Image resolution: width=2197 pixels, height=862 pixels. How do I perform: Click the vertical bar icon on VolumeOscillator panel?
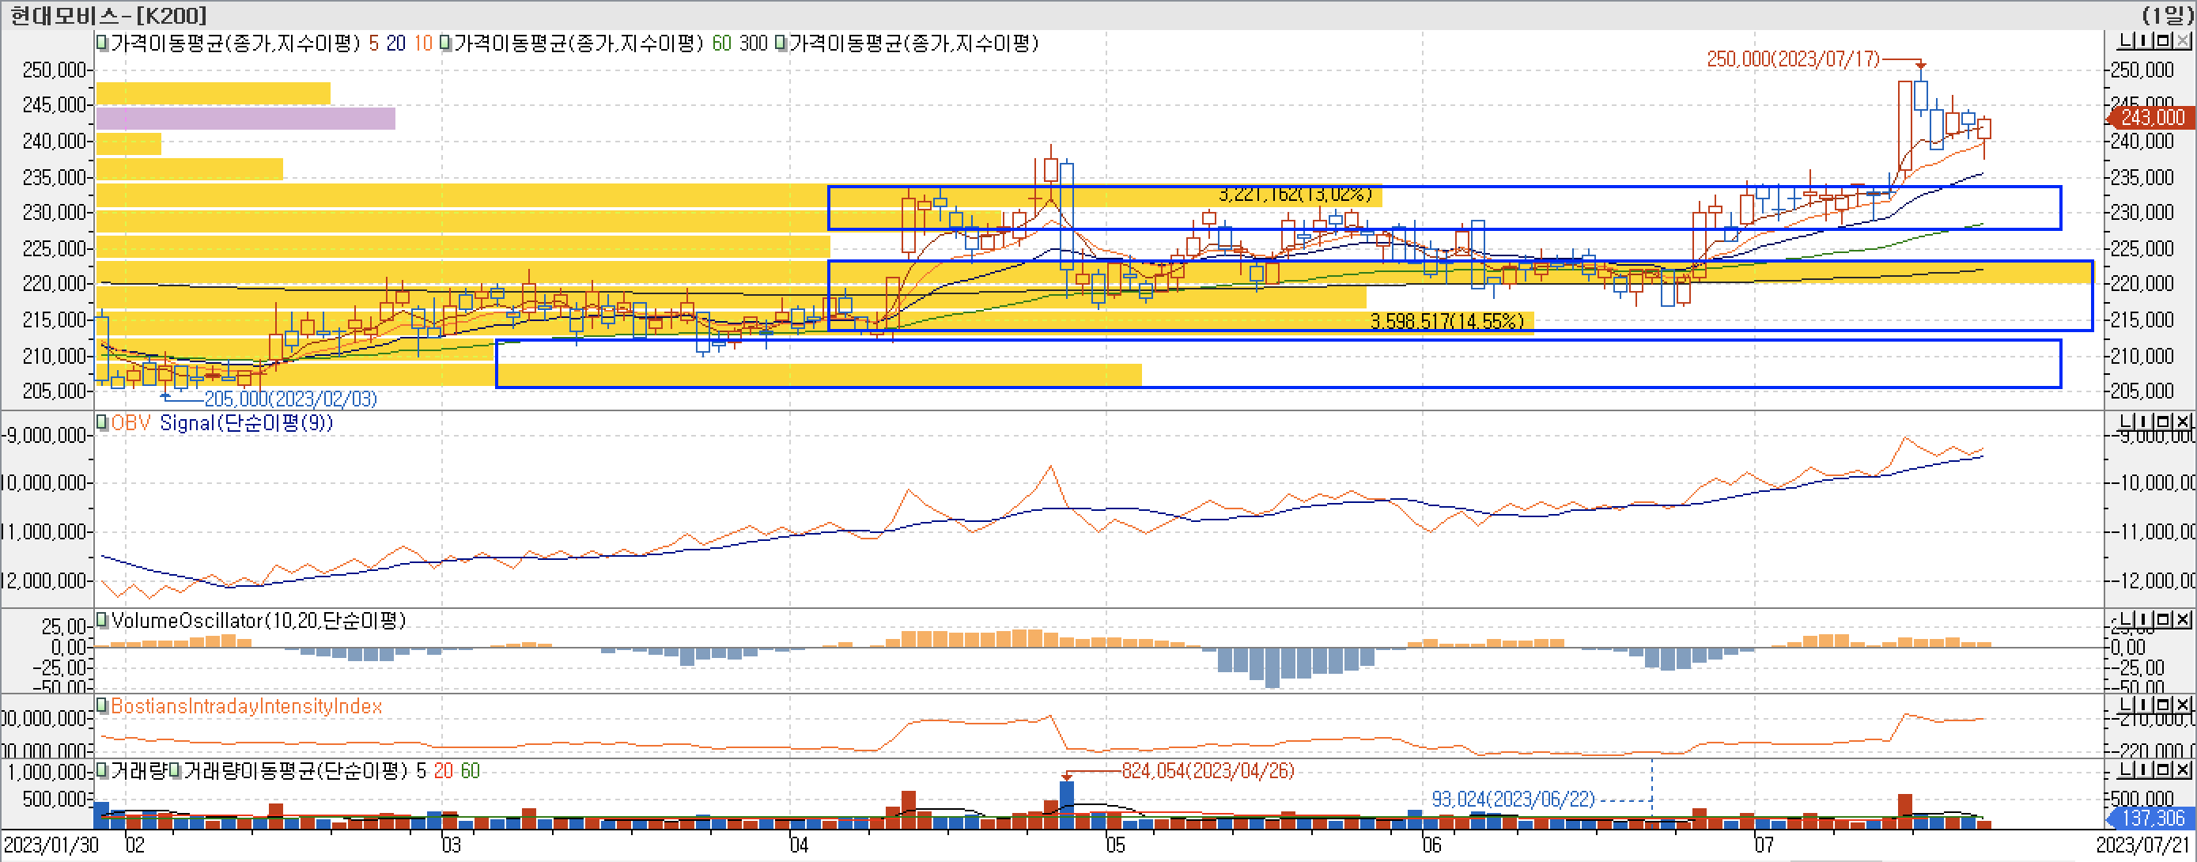click(2143, 619)
